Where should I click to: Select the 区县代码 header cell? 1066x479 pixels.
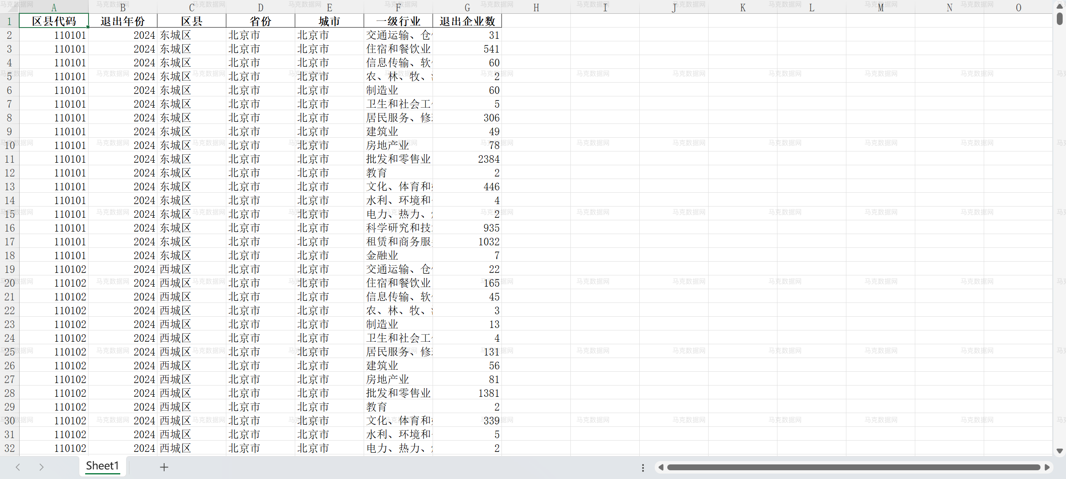[54, 21]
